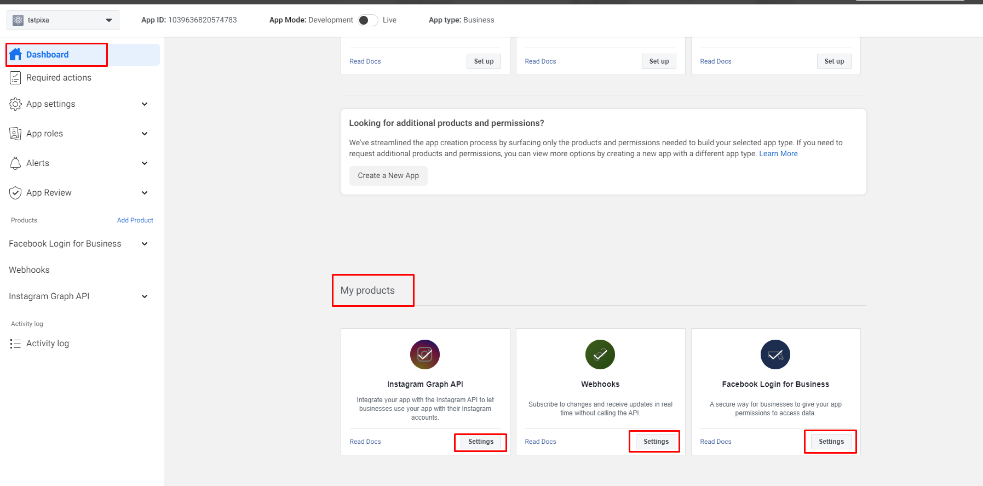983x486 pixels.
Task: Click the App settings gear icon
Action: click(15, 104)
